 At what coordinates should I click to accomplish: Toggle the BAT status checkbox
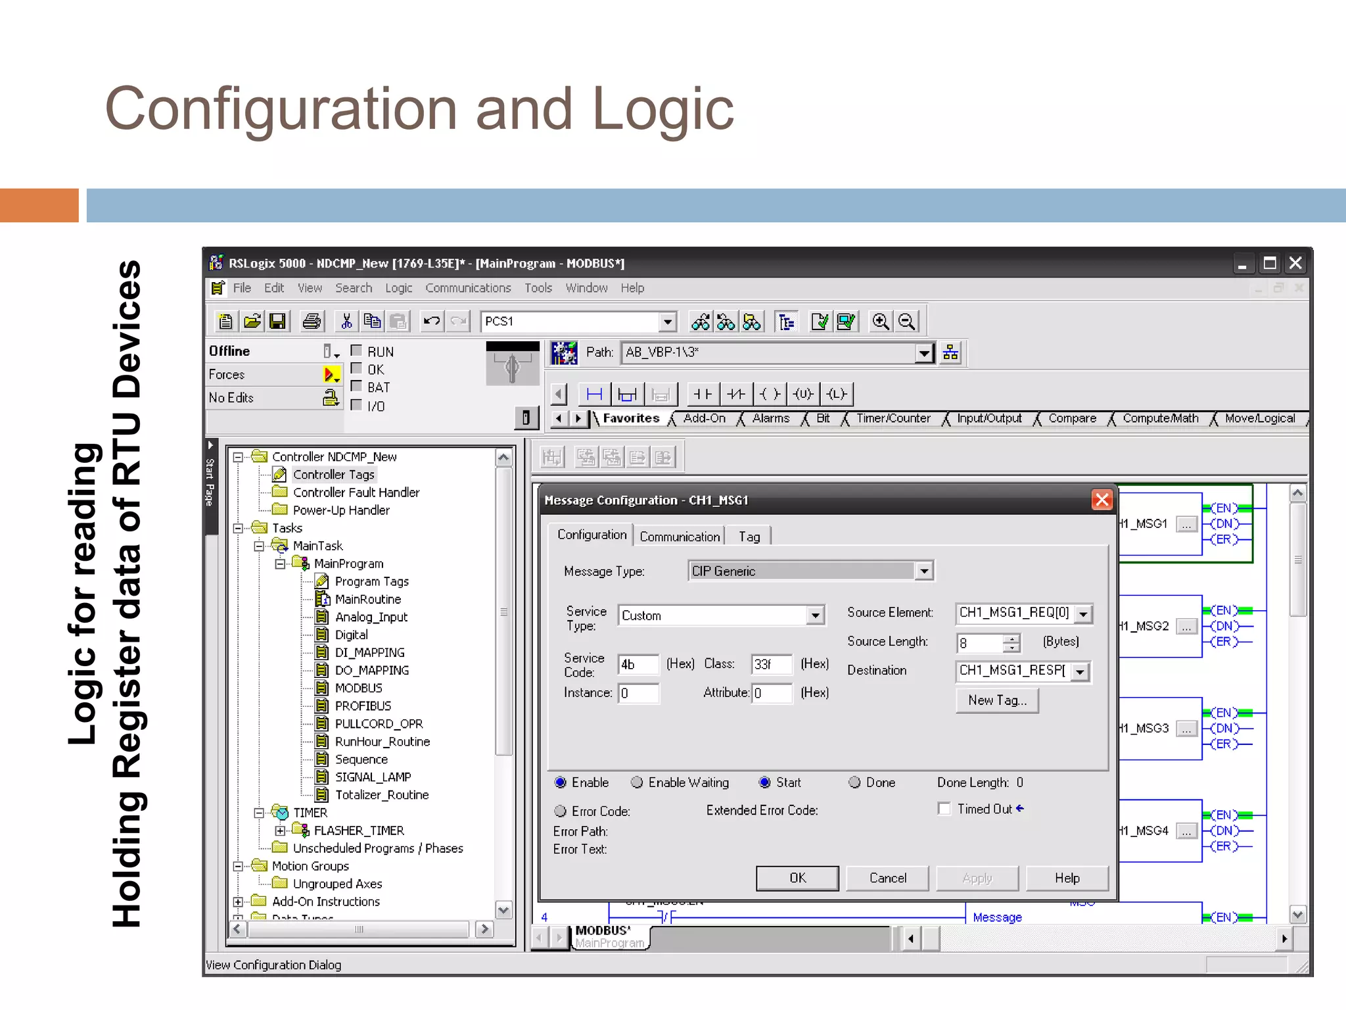(356, 386)
